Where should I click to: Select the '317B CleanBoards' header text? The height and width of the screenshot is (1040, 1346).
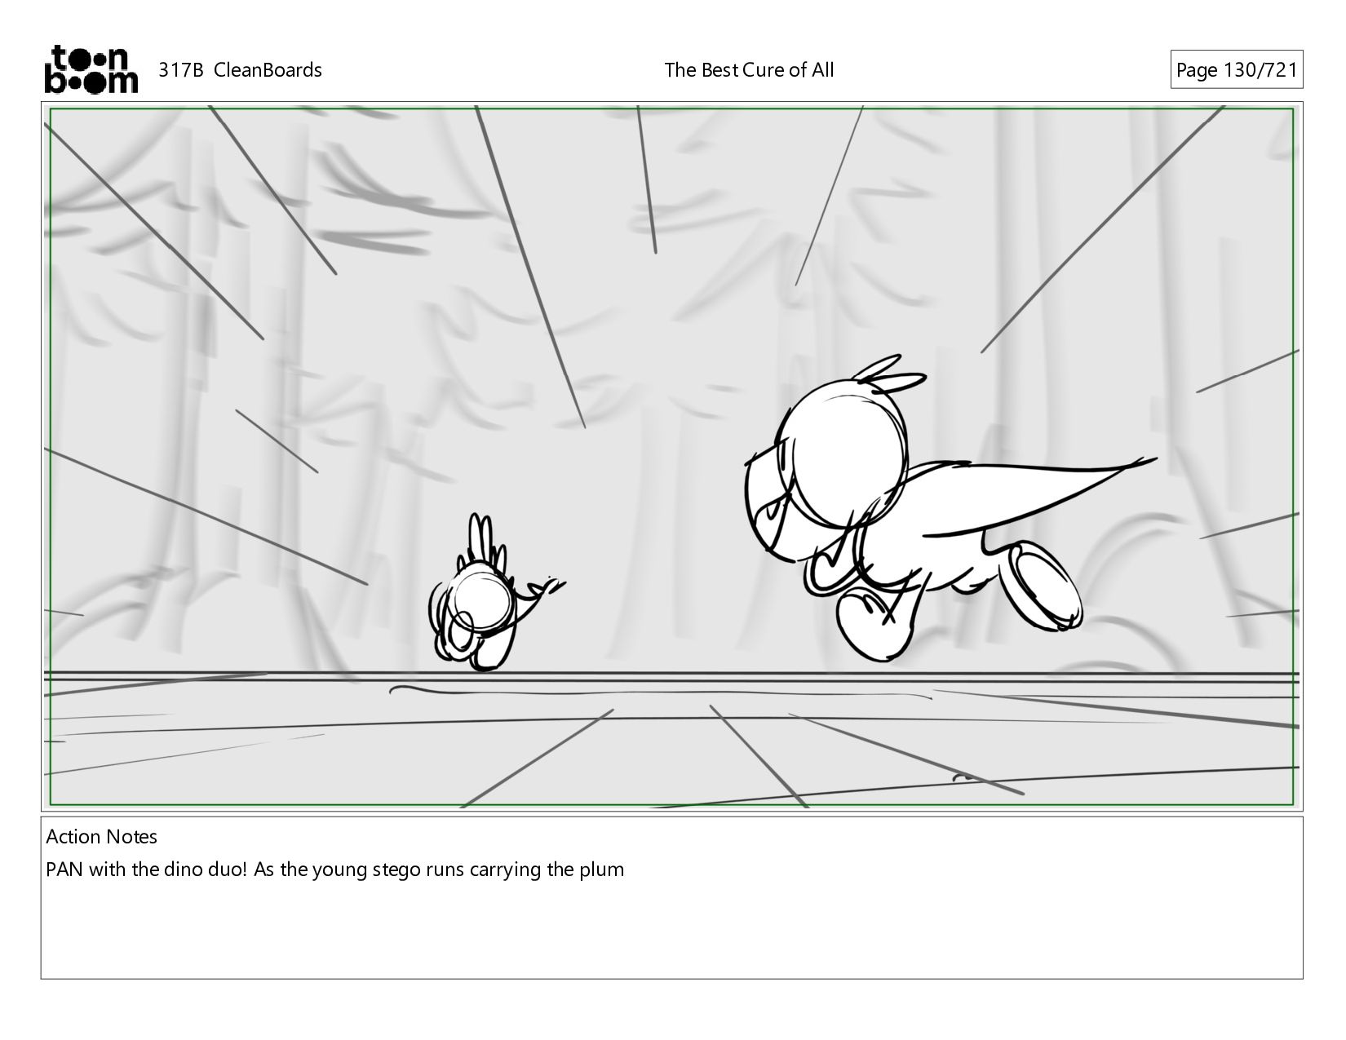coord(240,70)
